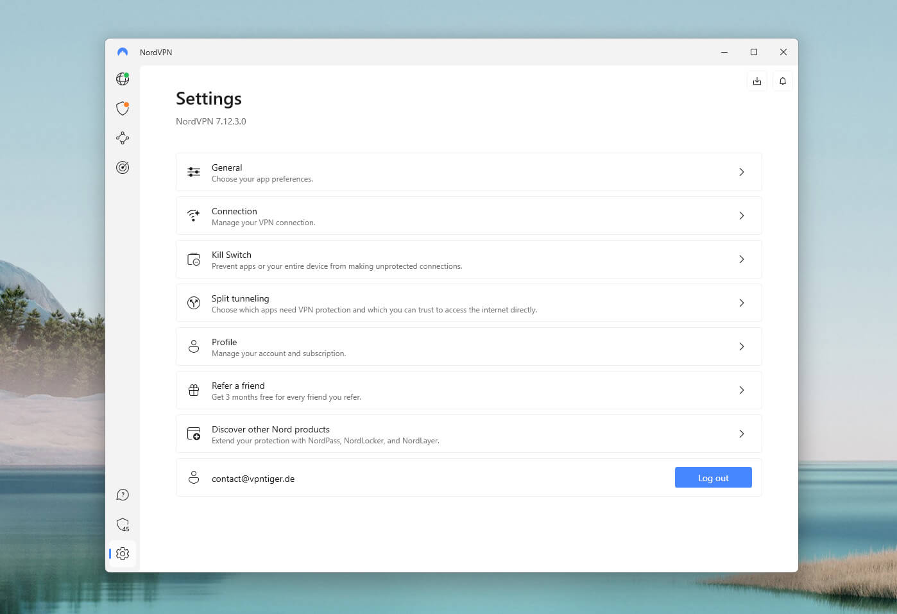Open Split tunneling settings label
The height and width of the screenshot is (614, 897).
(241, 298)
